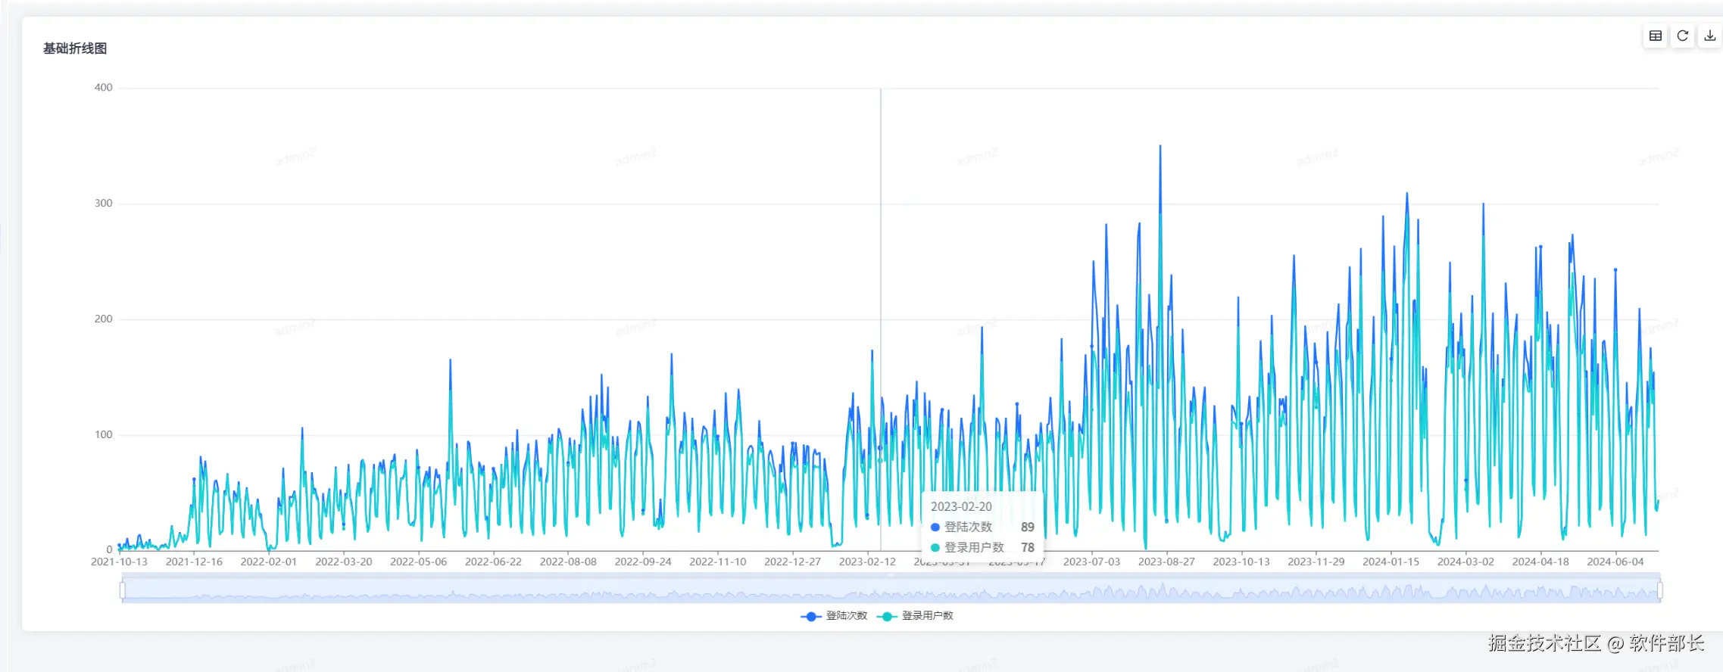The width and height of the screenshot is (1723, 672).
Task: Click the 2022-11-10 axis label
Action: 718,562
